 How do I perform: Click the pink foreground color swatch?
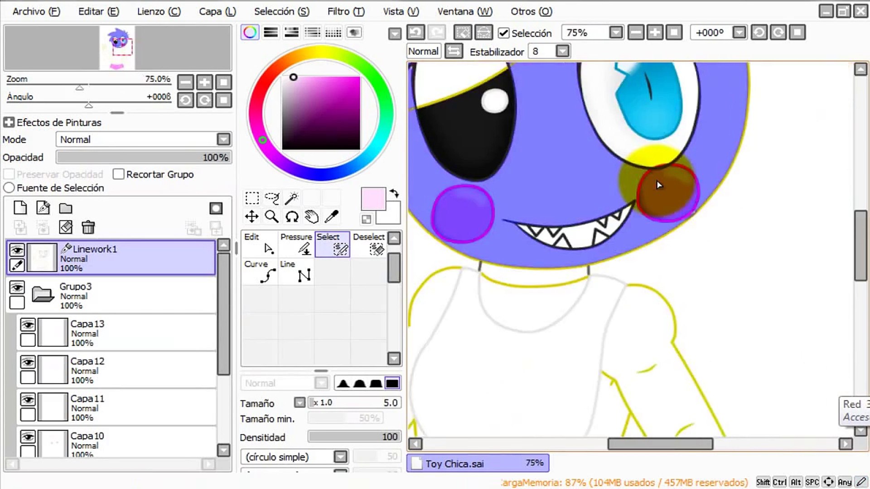coord(373,199)
